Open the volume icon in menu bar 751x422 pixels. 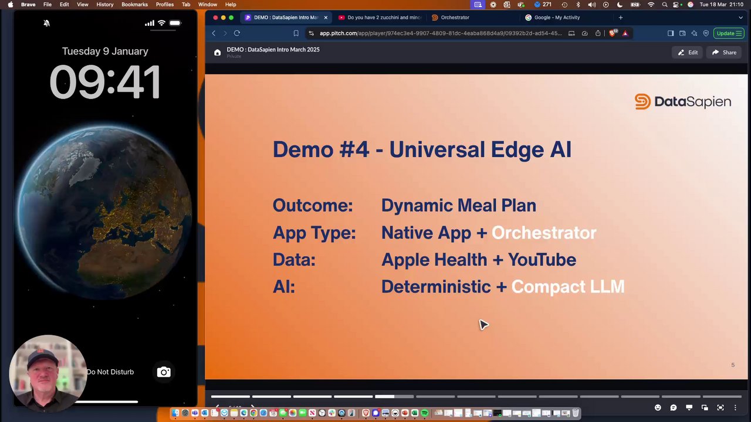592,5
